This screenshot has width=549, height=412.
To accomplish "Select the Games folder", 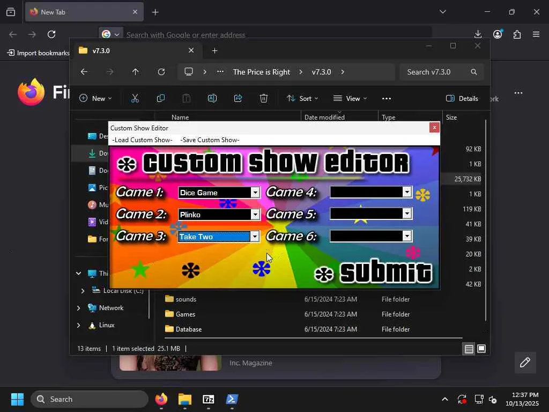I will click(185, 314).
